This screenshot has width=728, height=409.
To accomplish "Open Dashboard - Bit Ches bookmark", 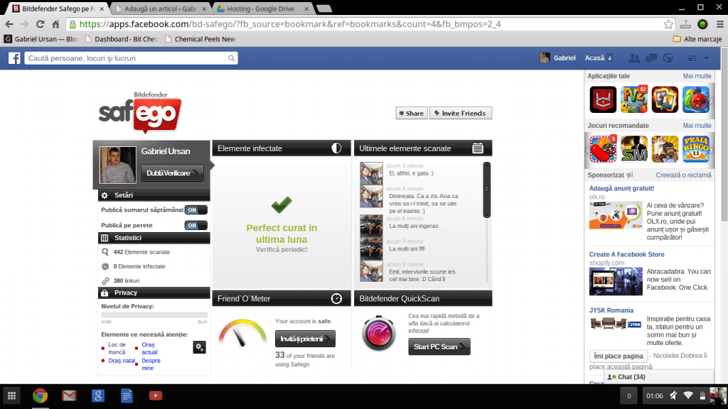I will (121, 39).
